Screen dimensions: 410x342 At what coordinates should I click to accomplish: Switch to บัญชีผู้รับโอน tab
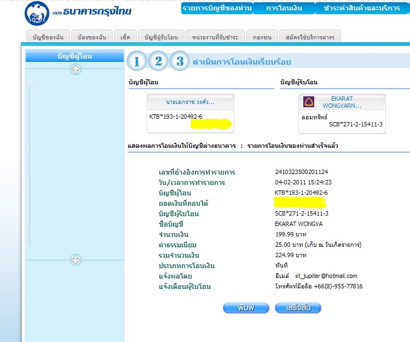pyautogui.click(x=161, y=37)
